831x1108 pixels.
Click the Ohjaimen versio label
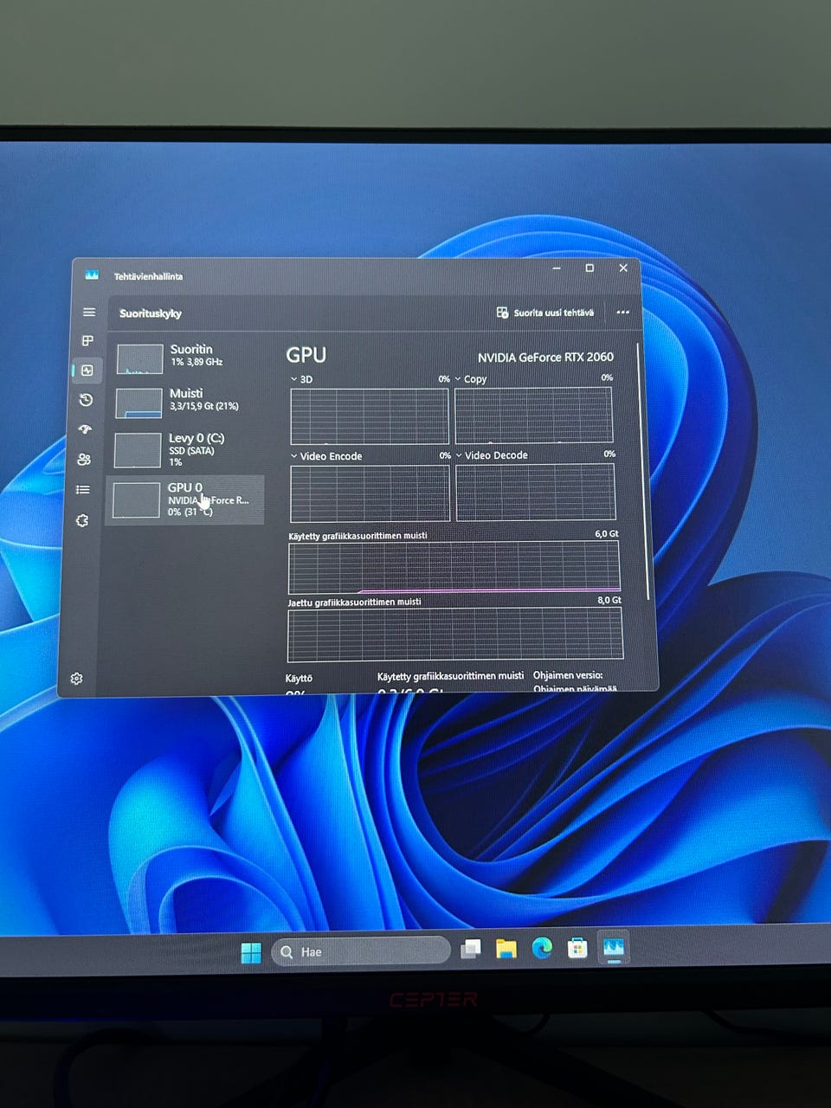568,675
